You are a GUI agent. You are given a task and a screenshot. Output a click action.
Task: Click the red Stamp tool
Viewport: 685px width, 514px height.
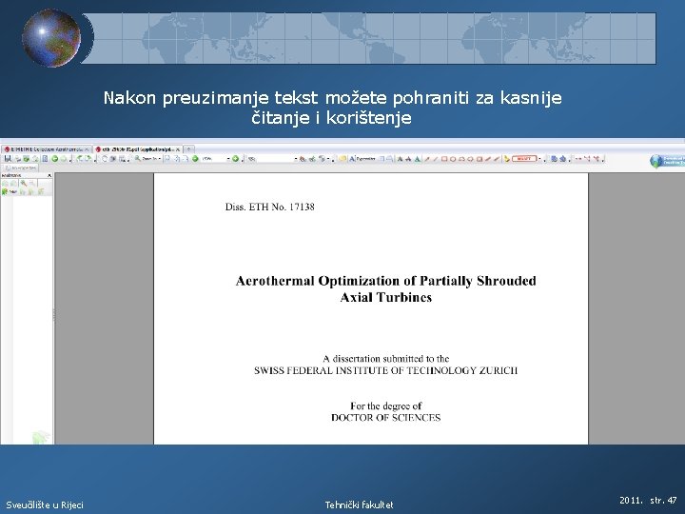click(524, 159)
